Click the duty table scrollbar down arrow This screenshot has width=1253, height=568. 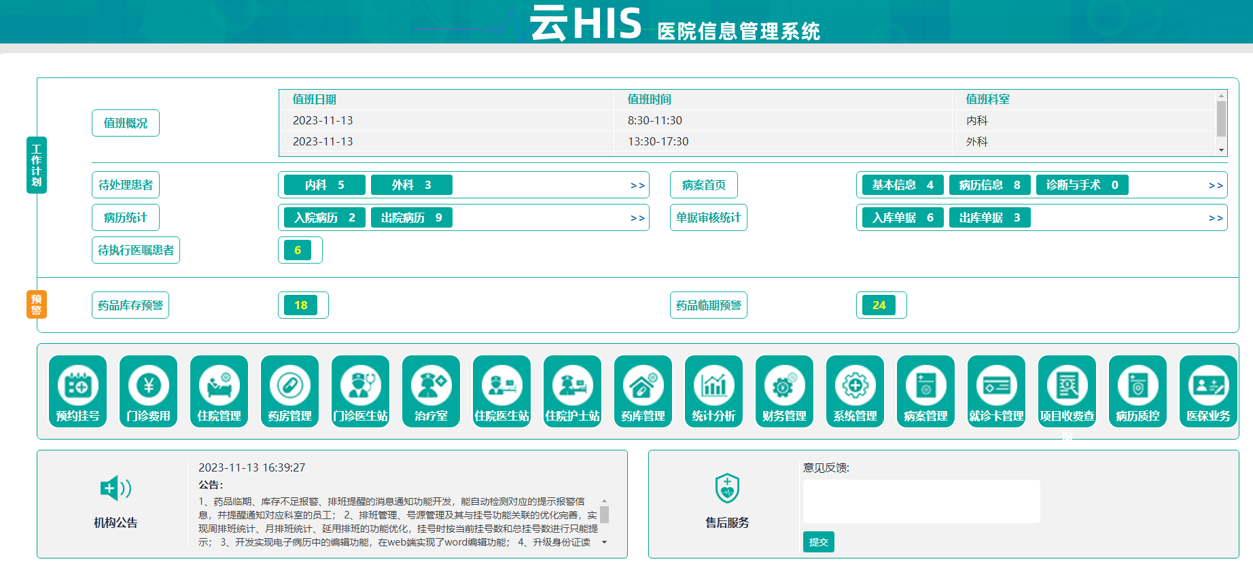coord(1221,150)
